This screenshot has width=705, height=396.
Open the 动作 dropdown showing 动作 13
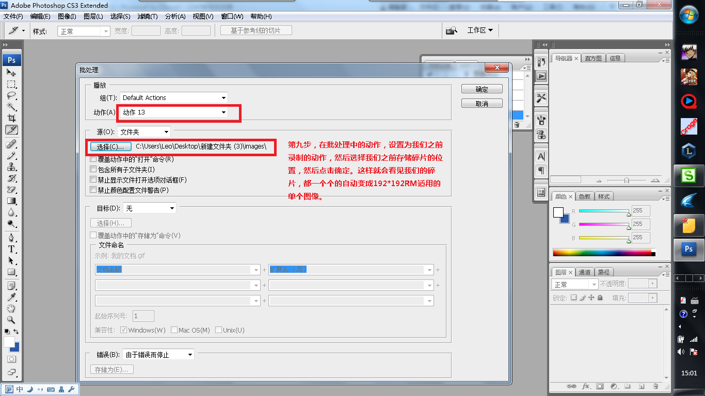(x=174, y=112)
